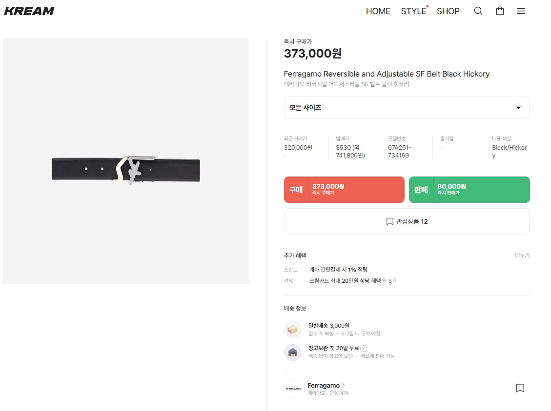Click the KREAM logo

[x=29, y=11]
